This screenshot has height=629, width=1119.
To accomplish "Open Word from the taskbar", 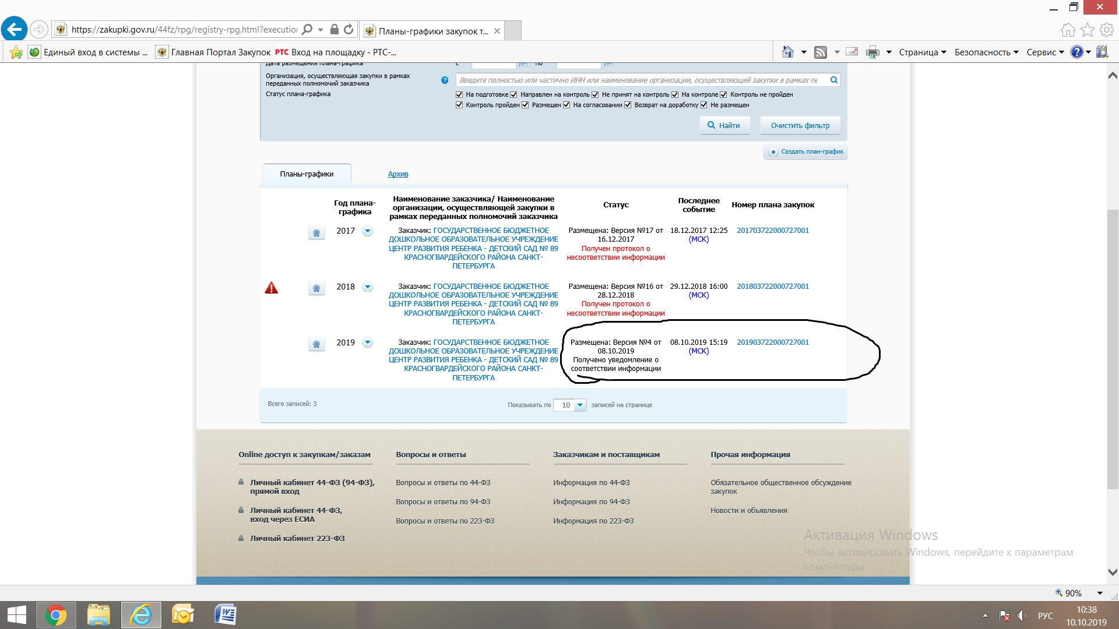I will (225, 615).
